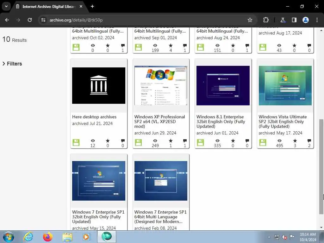Image resolution: width=324 pixels, height=243 pixels.
Task: Click reviews speech bubble on Windows Vista card
Action: (309, 141)
